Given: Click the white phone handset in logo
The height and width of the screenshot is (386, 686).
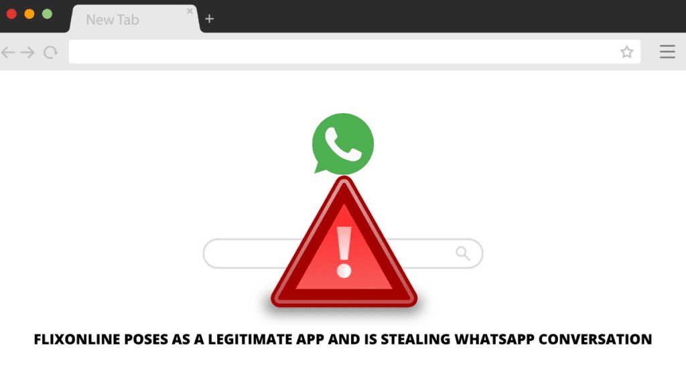Looking at the screenshot, I should tap(344, 144).
